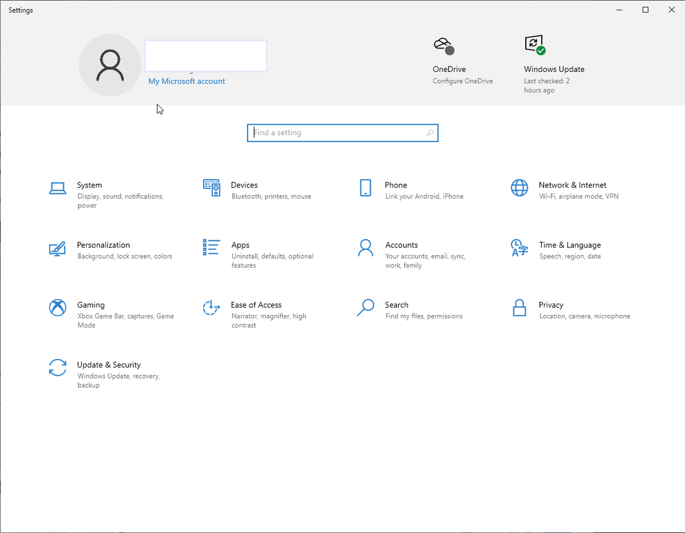Open Gaming category title
The width and height of the screenshot is (685, 533).
click(91, 304)
